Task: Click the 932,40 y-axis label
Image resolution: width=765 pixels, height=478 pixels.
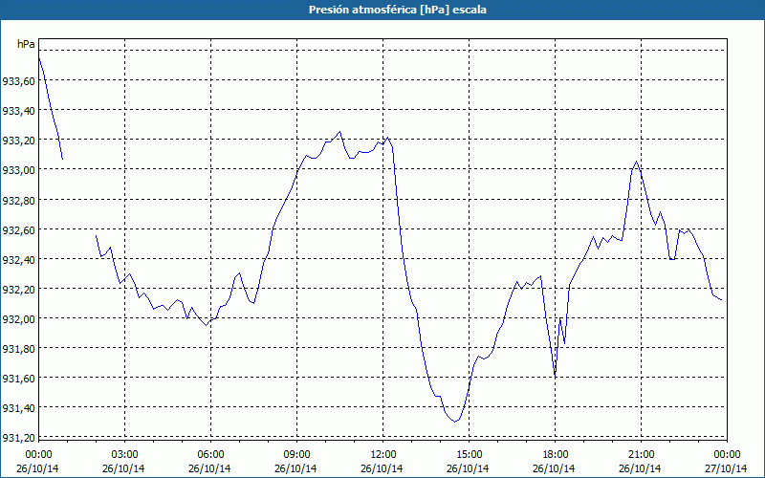Action: (18, 259)
